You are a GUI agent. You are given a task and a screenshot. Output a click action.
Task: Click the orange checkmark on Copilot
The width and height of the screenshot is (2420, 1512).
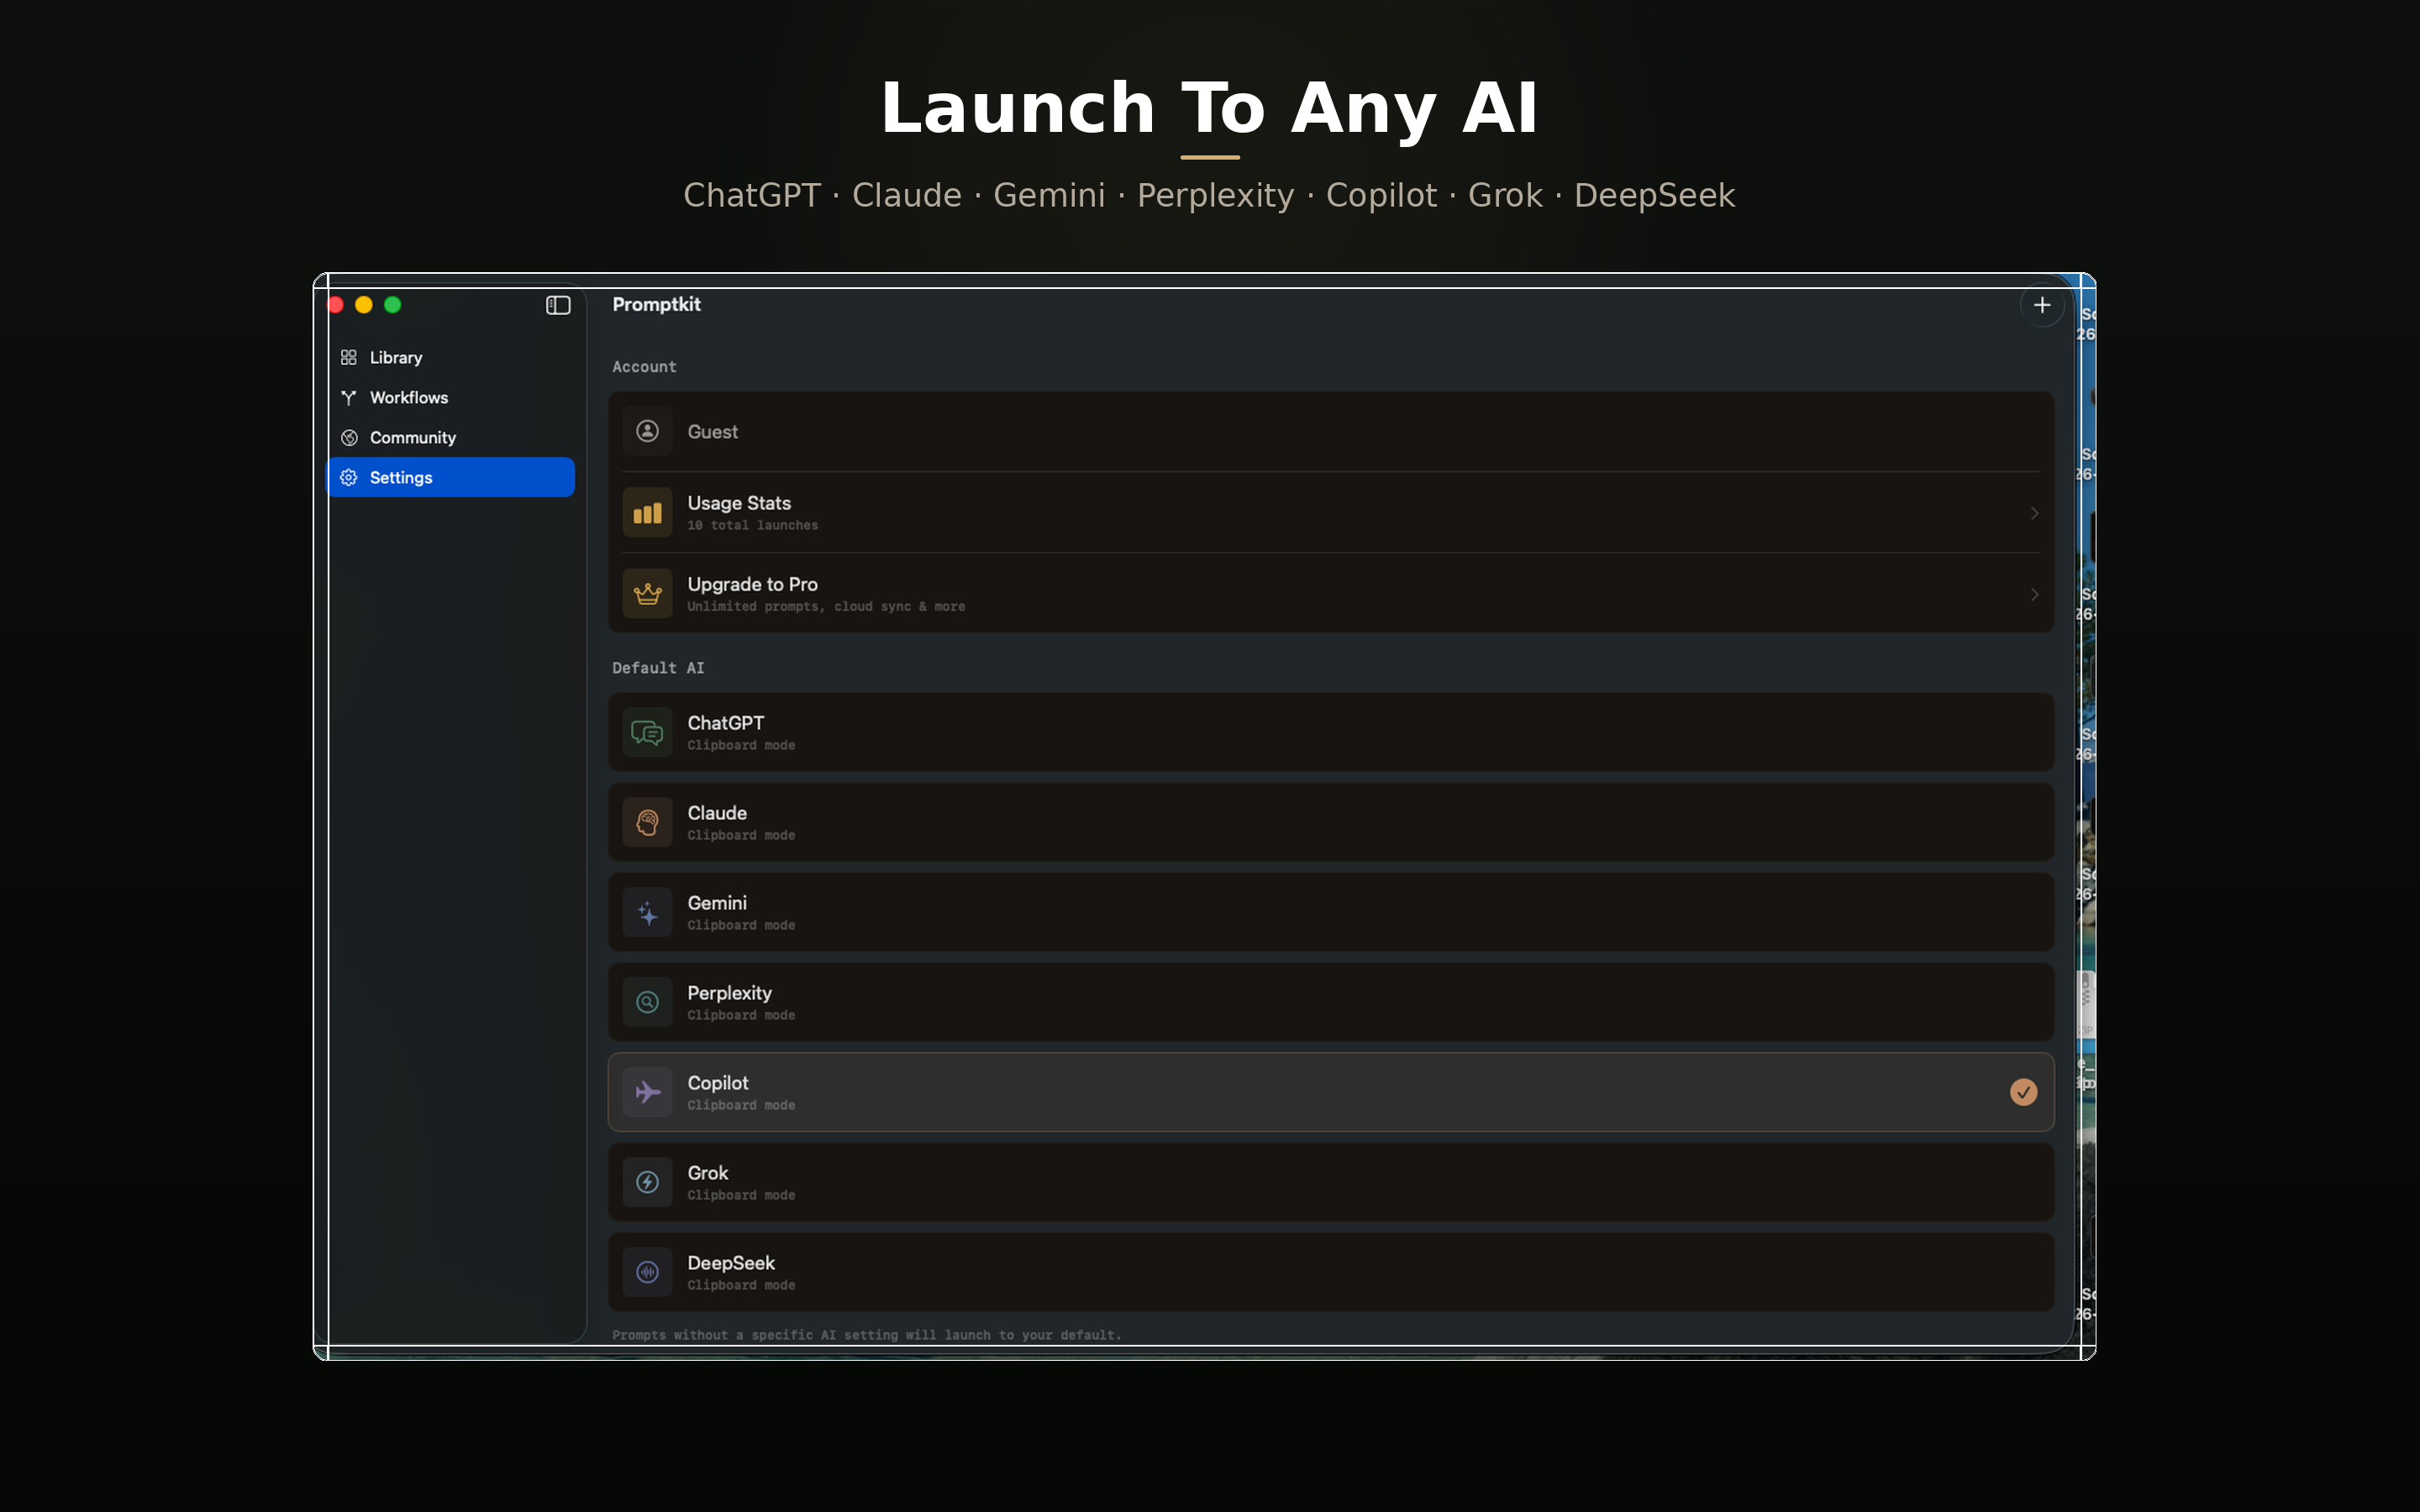(2023, 1092)
